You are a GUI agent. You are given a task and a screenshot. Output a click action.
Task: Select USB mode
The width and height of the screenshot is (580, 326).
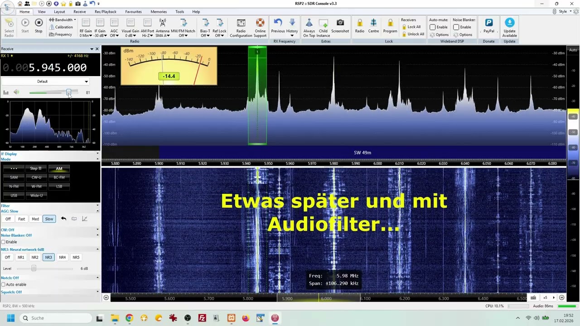(14, 196)
